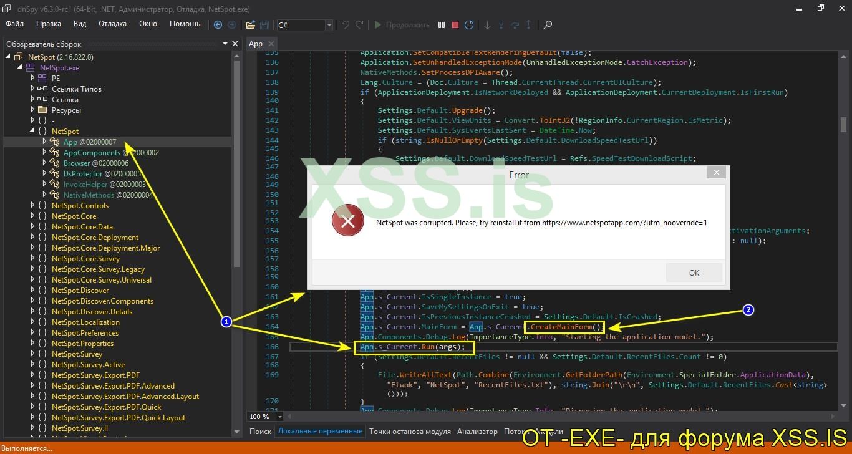852x454 pixels.
Task: Stop debugging with the red square icon
Action: pos(455,25)
